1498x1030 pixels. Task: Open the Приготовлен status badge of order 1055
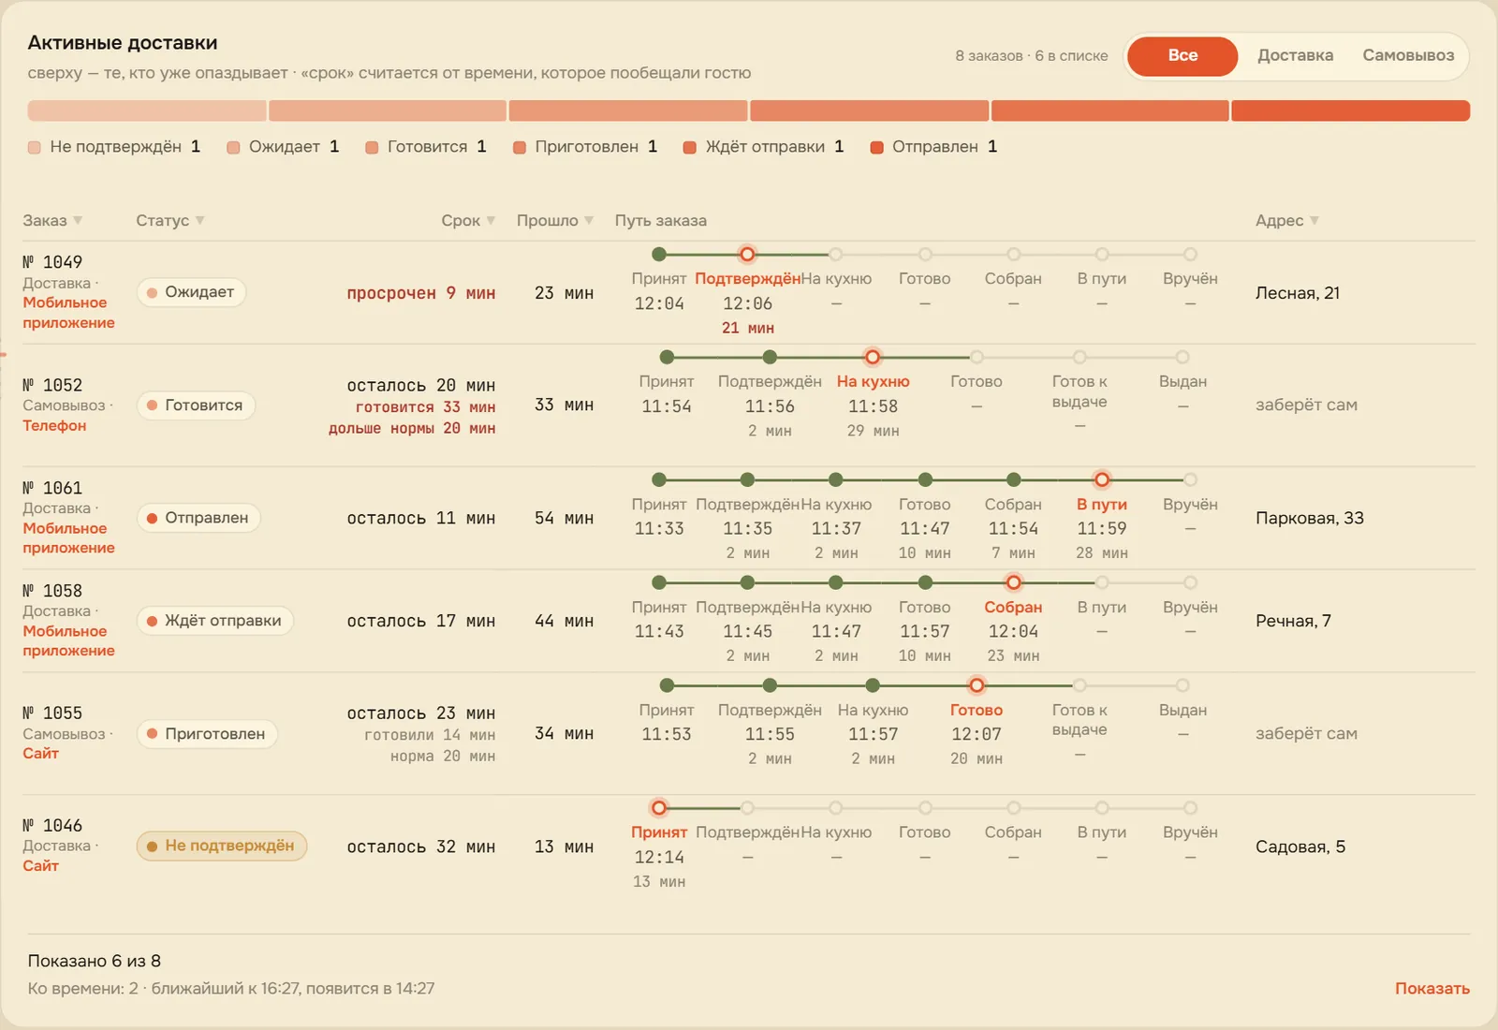[207, 734]
